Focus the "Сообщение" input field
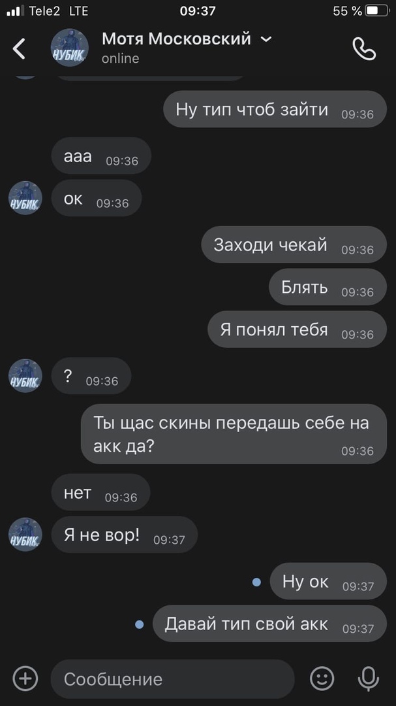This screenshot has width=396, height=706. coord(173,679)
